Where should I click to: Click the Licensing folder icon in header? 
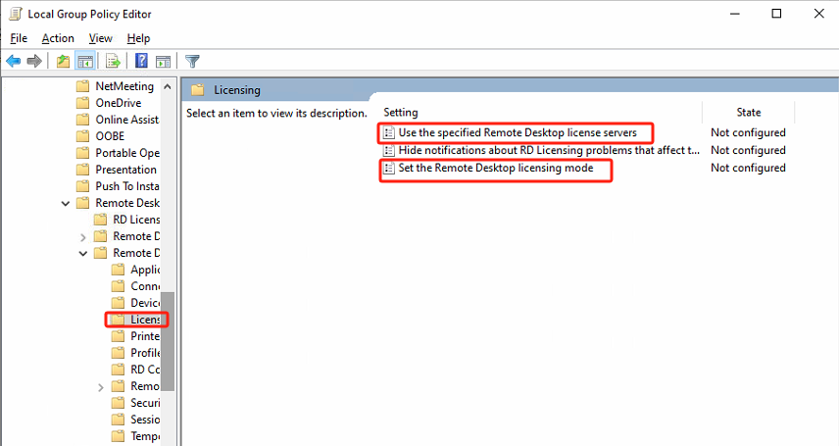click(x=198, y=90)
